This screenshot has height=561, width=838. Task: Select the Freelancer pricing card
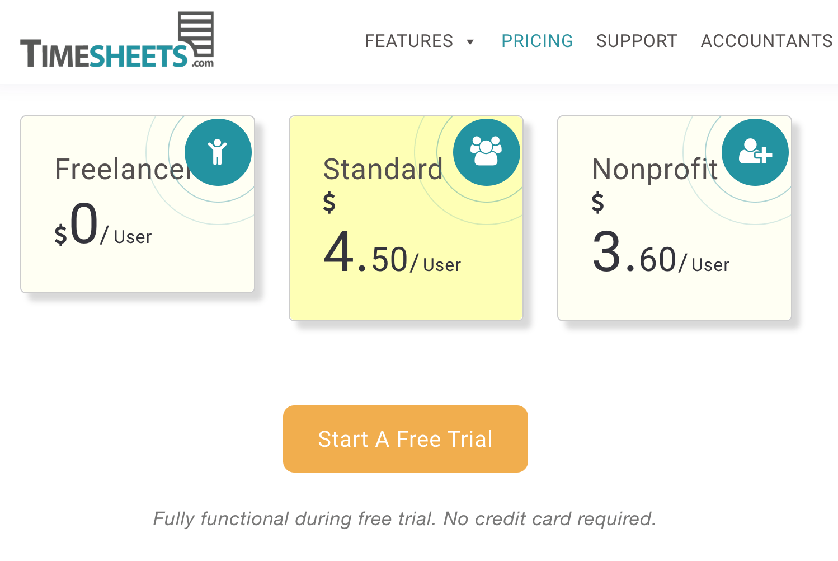click(138, 204)
